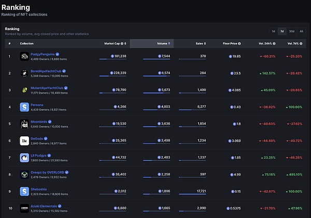Sort table by Market Cap column
This screenshot has width=311, height=218.
114,43
